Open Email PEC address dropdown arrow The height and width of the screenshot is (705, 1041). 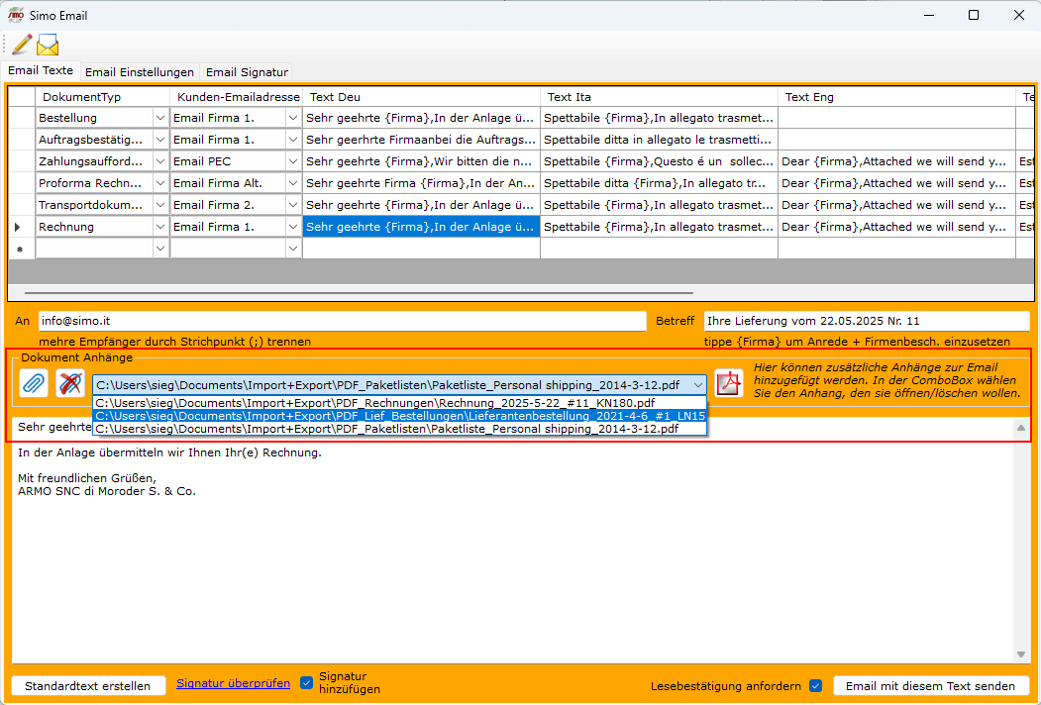(x=293, y=161)
